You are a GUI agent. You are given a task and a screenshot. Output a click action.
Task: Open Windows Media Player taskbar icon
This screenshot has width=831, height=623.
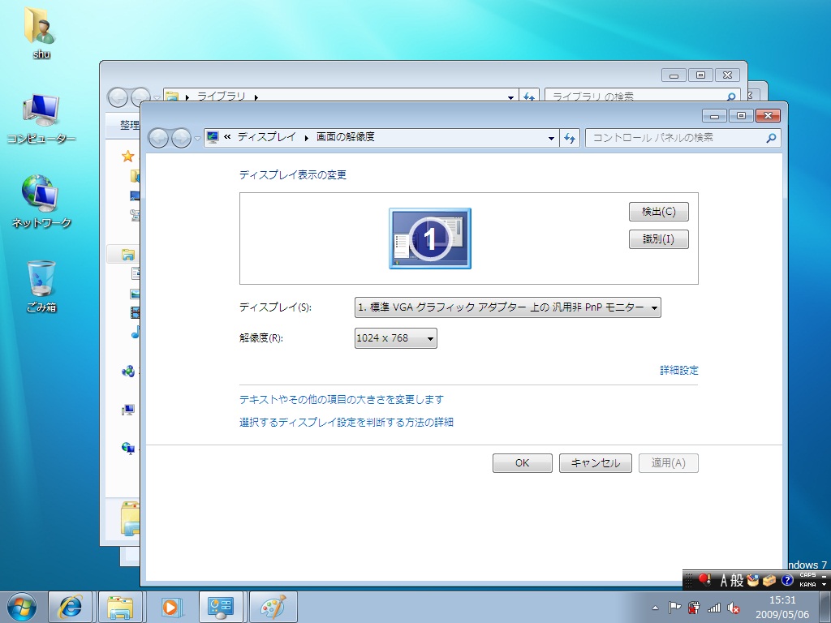tap(170, 607)
